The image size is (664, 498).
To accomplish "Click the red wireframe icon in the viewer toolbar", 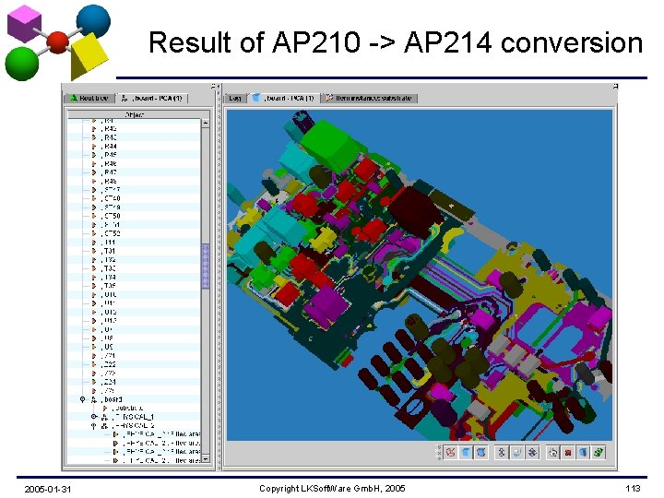I will 451,452.
